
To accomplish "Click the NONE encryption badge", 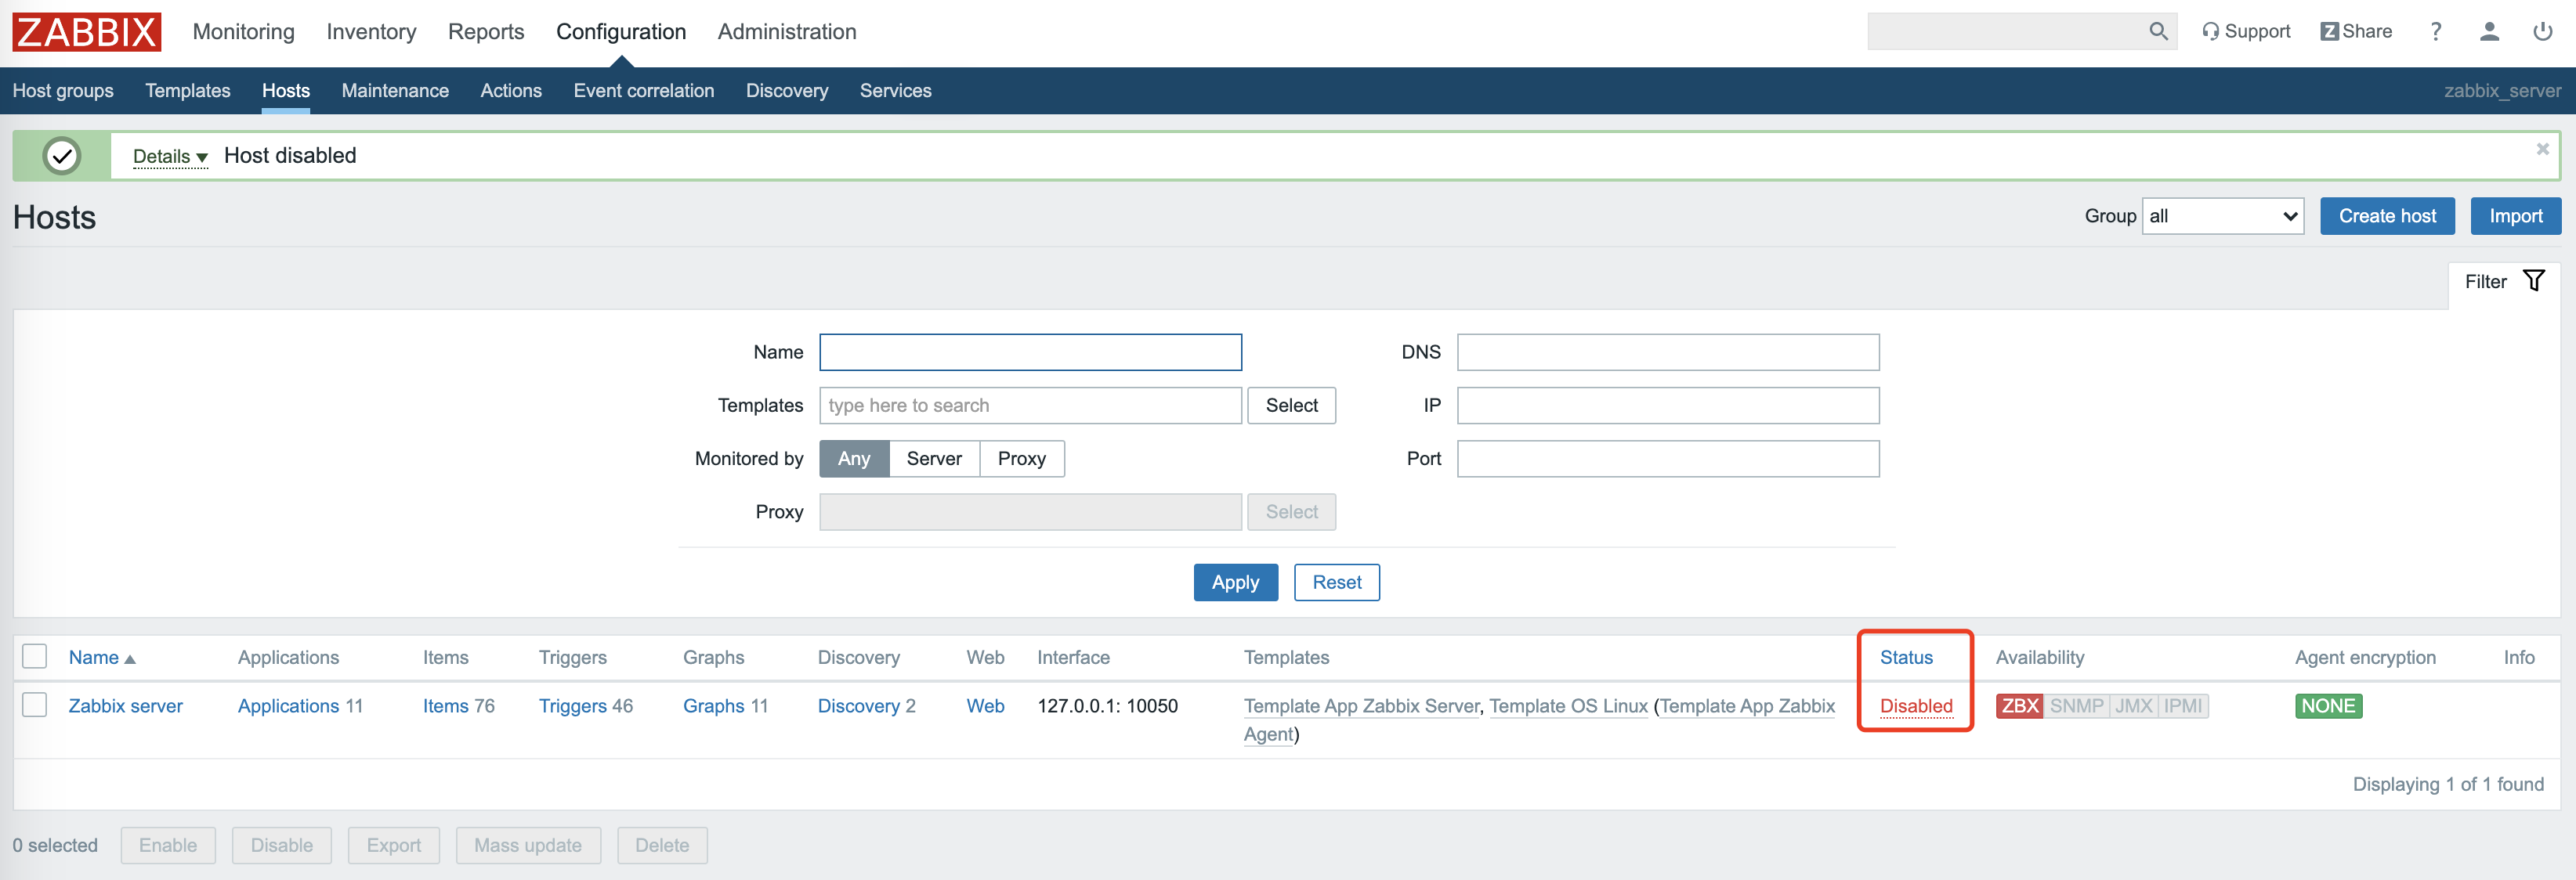I will [x=2328, y=706].
